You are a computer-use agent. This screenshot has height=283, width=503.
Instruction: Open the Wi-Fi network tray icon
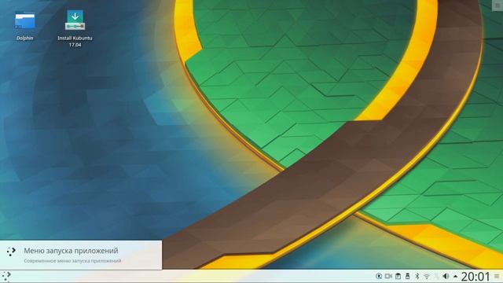pyautogui.click(x=427, y=276)
